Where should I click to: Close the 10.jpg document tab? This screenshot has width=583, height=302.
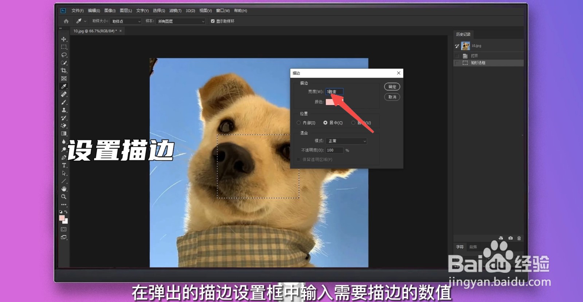coord(121,31)
